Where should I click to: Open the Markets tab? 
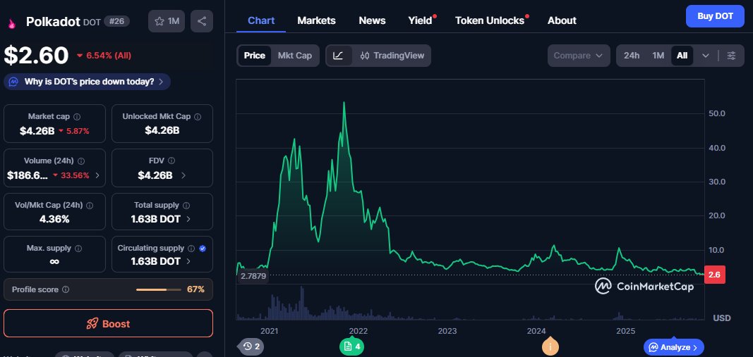pyautogui.click(x=316, y=20)
